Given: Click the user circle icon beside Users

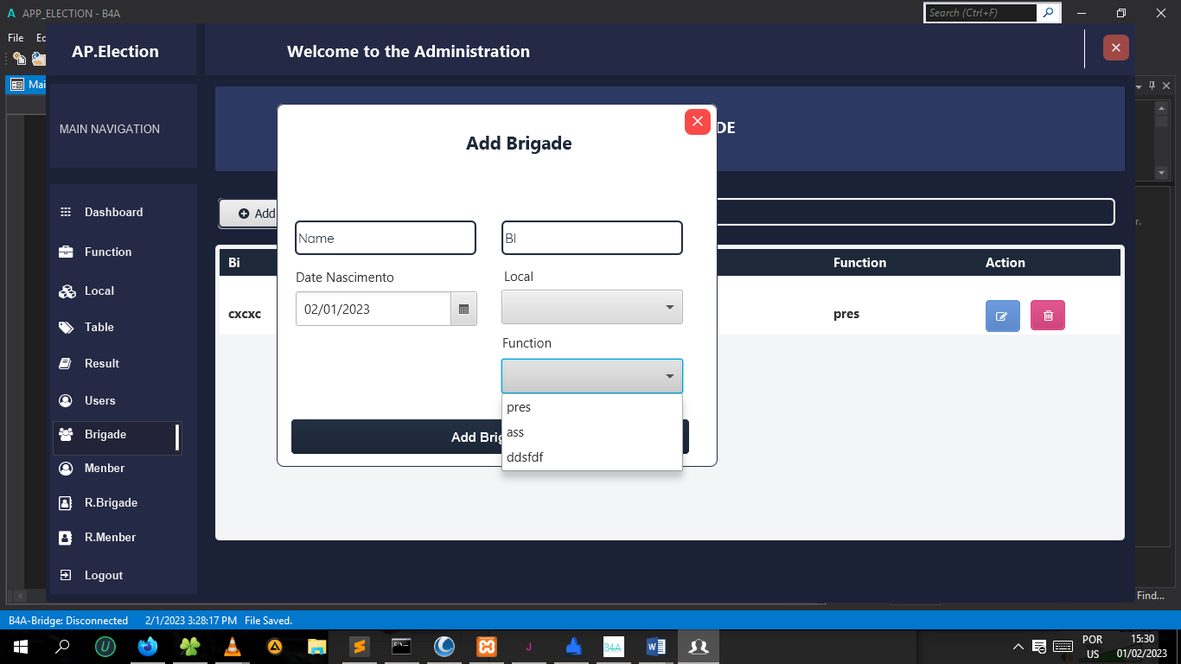Looking at the screenshot, I should coord(65,401).
